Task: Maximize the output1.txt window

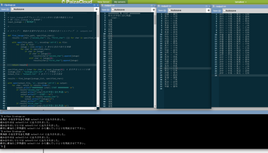Action: (152, 6)
